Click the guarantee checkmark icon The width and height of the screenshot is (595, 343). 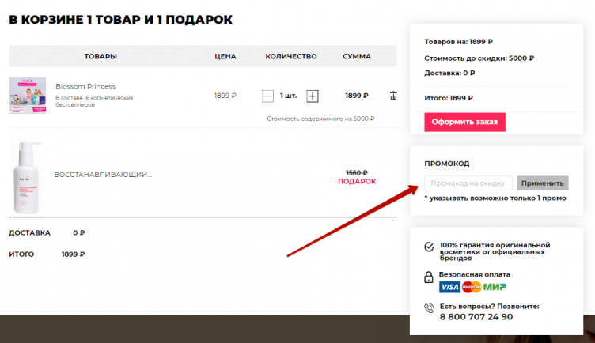coord(429,247)
